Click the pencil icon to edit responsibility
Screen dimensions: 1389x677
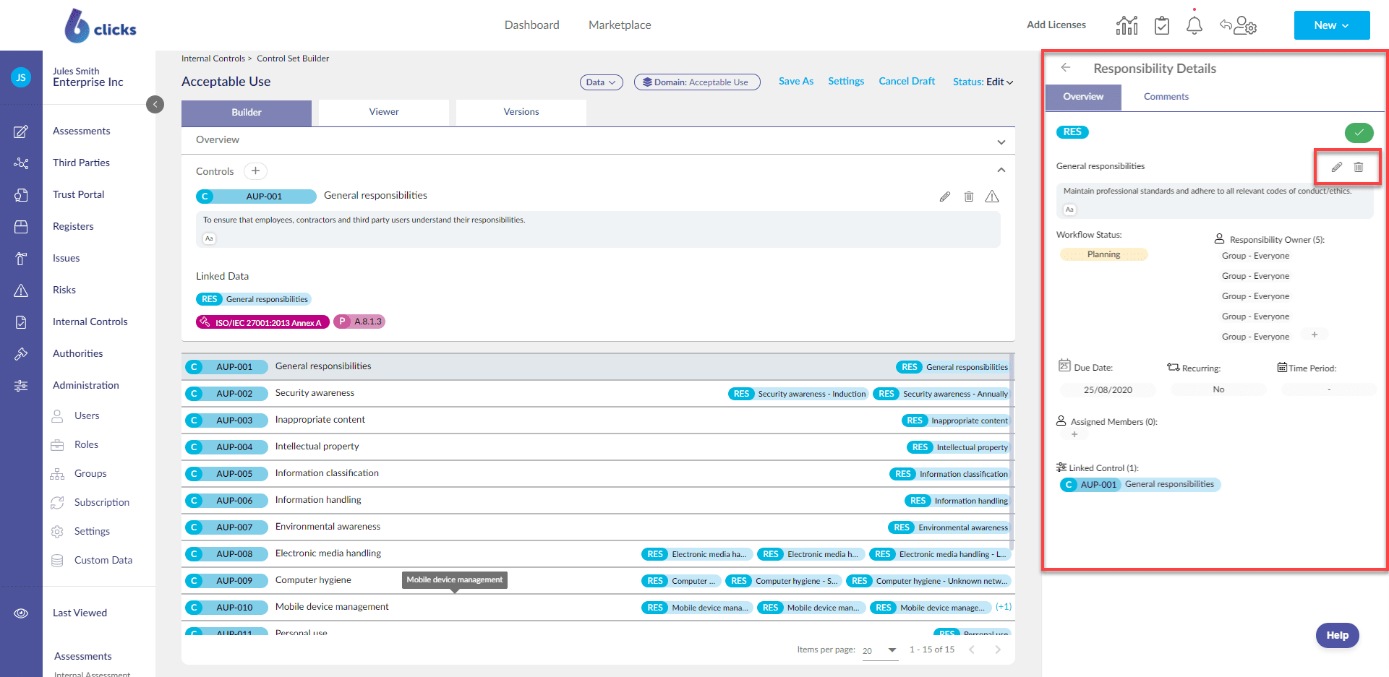(x=1336, y=167)
